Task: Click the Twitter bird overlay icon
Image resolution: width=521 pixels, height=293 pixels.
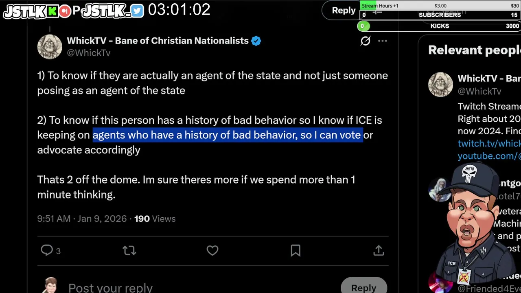Action: click(137, 11)
